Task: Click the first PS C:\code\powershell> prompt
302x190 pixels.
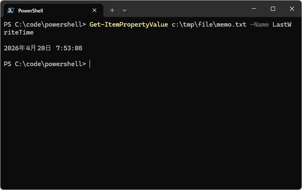Action: [x=44, y=25]
